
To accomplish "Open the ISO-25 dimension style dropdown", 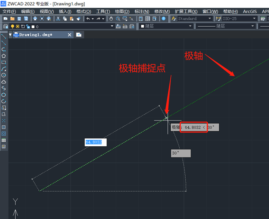I will 254,19.
